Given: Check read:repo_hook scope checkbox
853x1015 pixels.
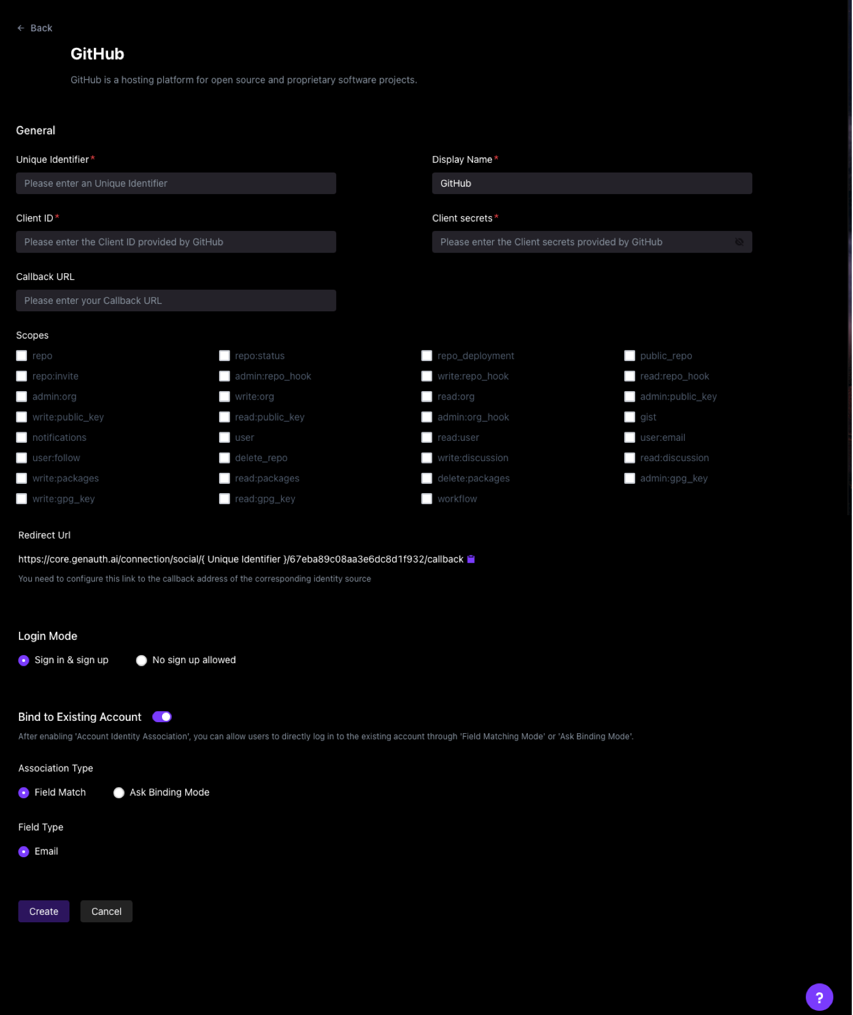Looking at the screenshot, I should (x=630, y=376).
